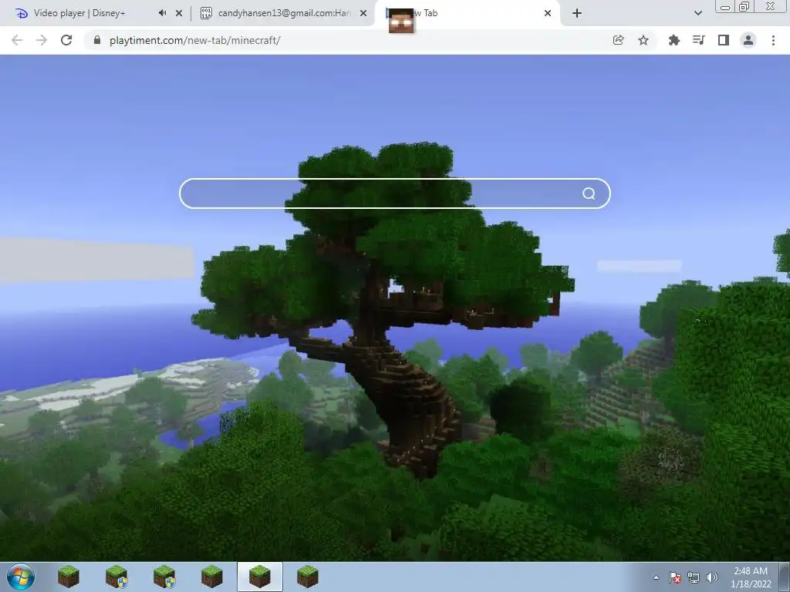
Task: Show hidden system tray icons
Action: tap(656, 577)
